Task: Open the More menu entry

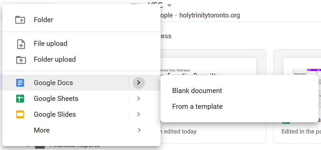Action: [x=81, y=130]
